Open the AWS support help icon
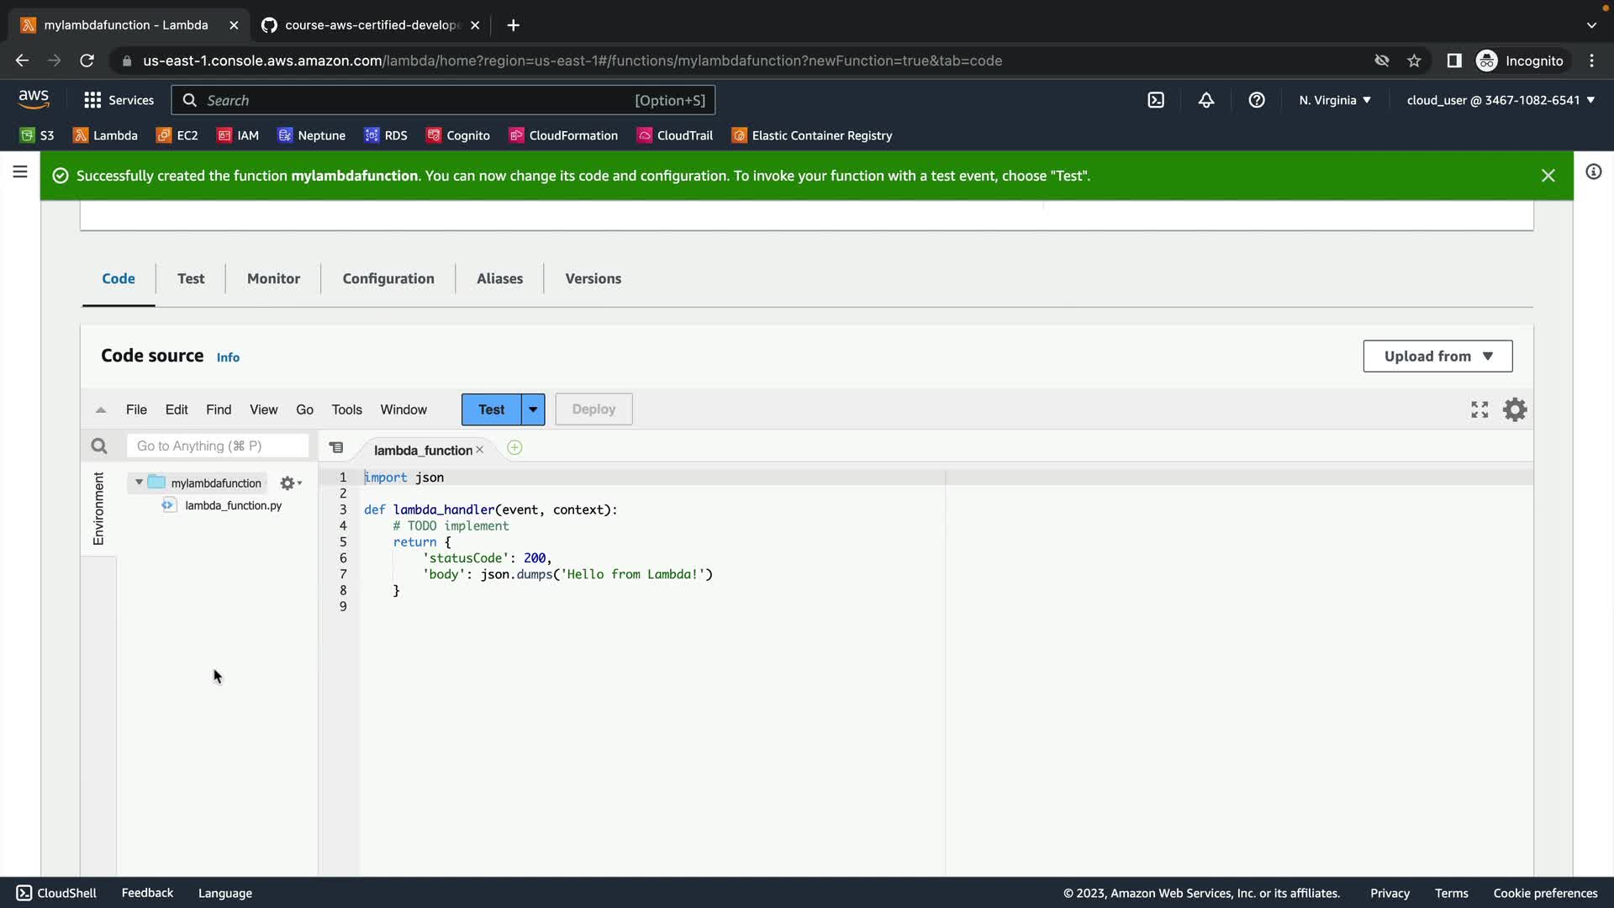Screen dimensions: 1614x908 coord(1257,100)
